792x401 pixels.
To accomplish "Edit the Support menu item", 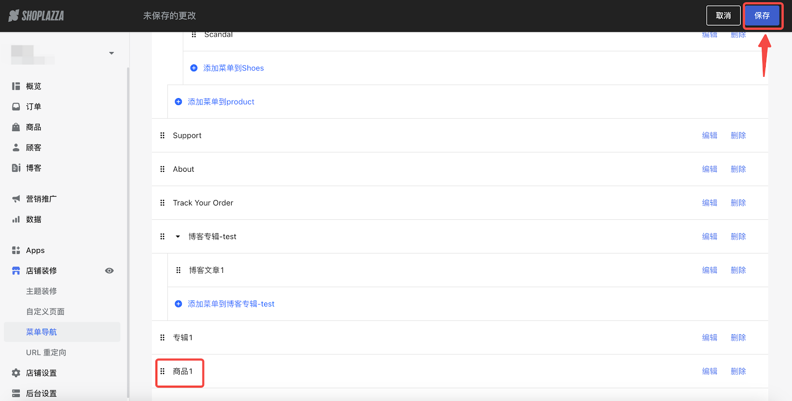I will pyautogui.click(x=709, y=135).
